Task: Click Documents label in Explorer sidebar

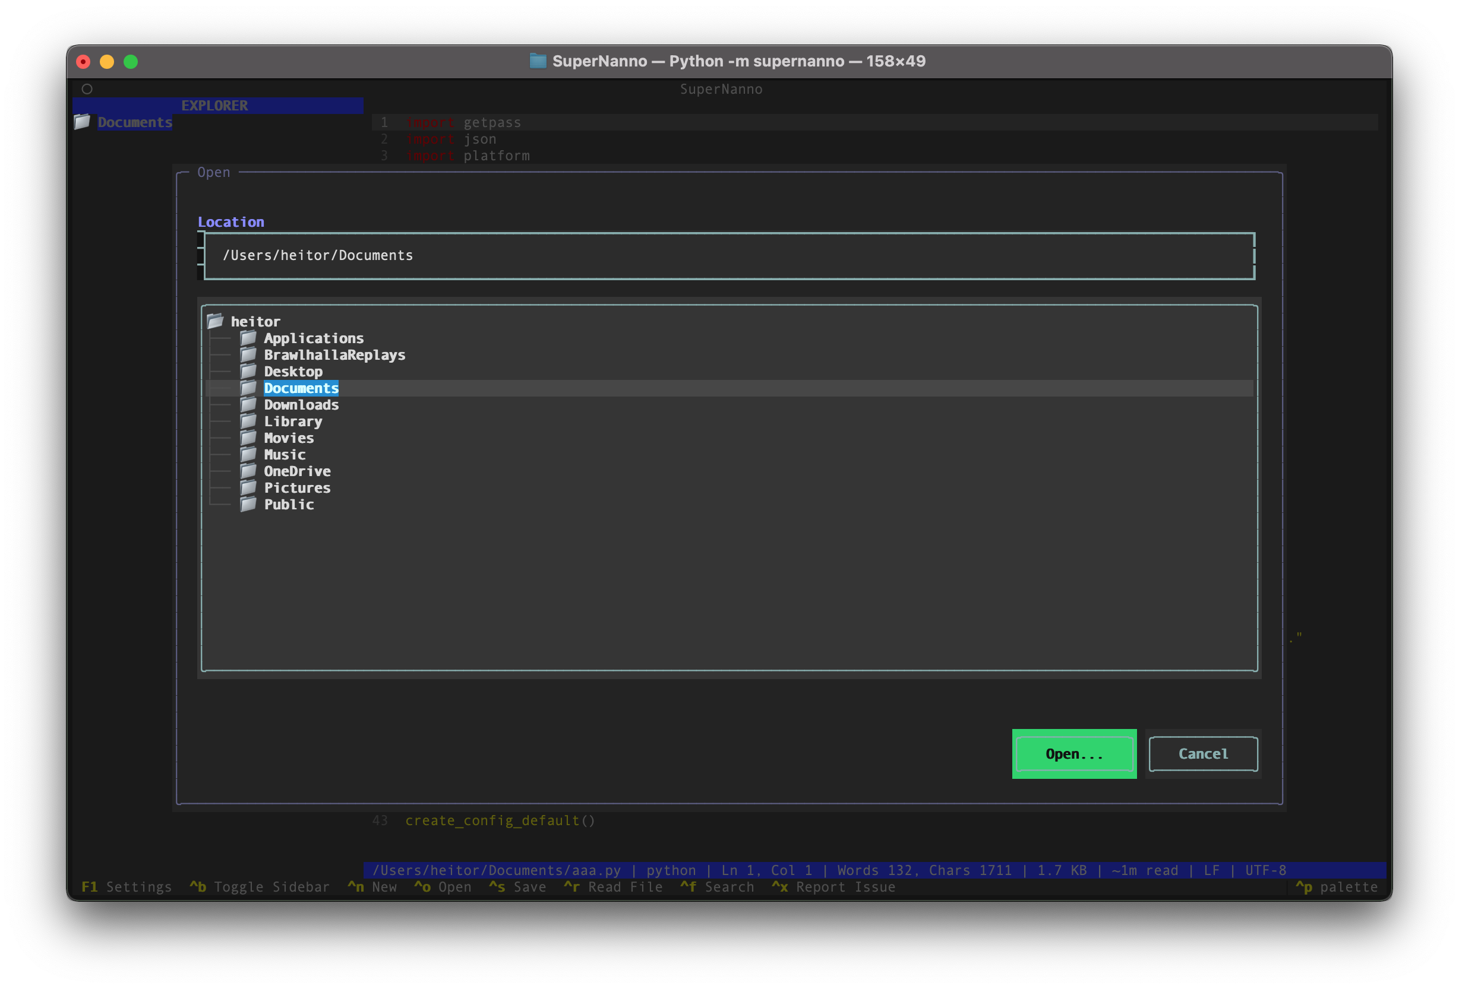Action: (135, 122)
